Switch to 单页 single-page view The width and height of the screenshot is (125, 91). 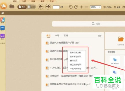[x=22, y=7]
